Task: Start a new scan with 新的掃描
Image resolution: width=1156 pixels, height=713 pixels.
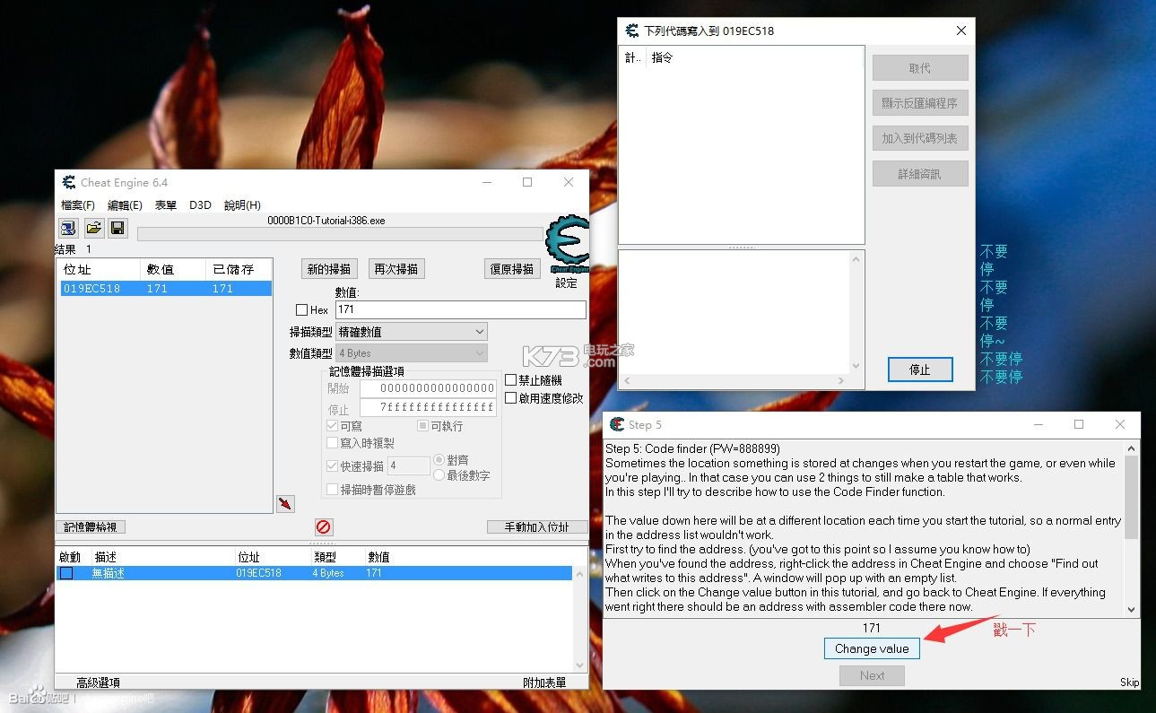Action: click(x=328, y=268)
